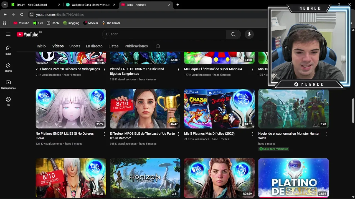The height and width of the screenshot is (199, 355).
Task: Go back with browser back arrow
Action: pos(5,15)
